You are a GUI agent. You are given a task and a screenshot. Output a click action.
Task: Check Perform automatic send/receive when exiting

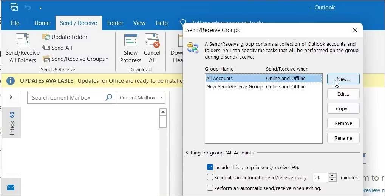[x=210, y=188]
